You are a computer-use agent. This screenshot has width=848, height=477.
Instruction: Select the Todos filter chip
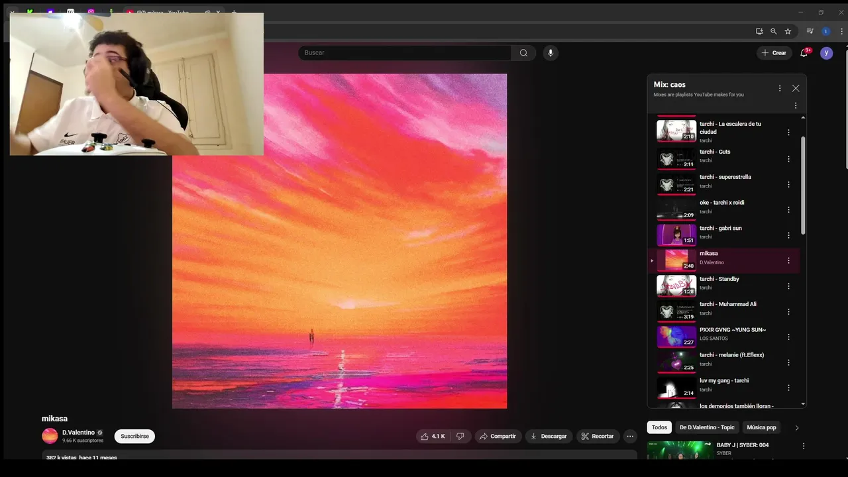(659, 427)
